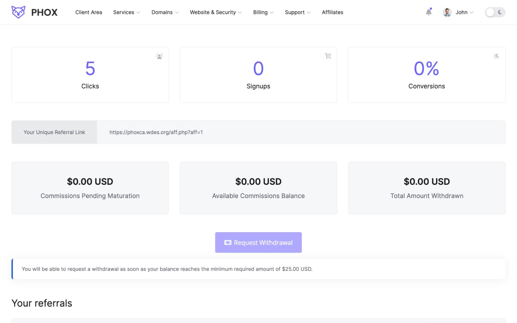This screenshot has height=323, width=517.
Task: Click Commissions Pending Maturation amount
Action: pos(90,181)
